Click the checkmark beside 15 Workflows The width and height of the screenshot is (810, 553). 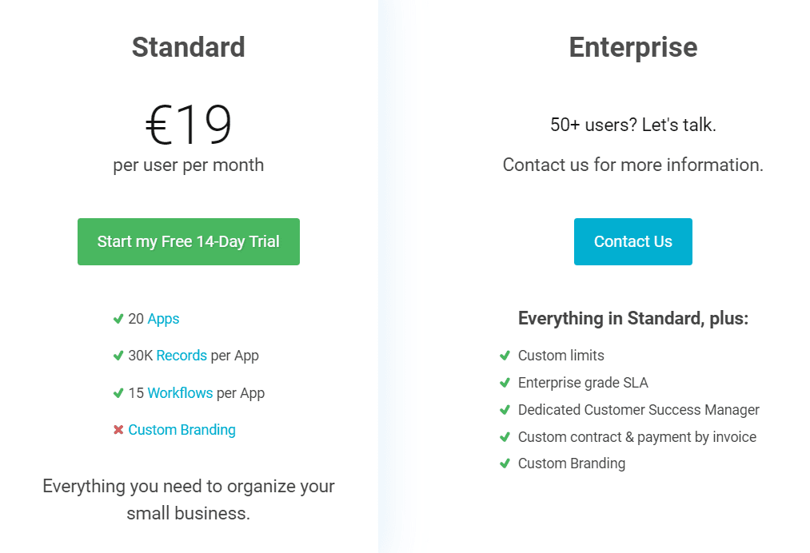click(118, 392)
